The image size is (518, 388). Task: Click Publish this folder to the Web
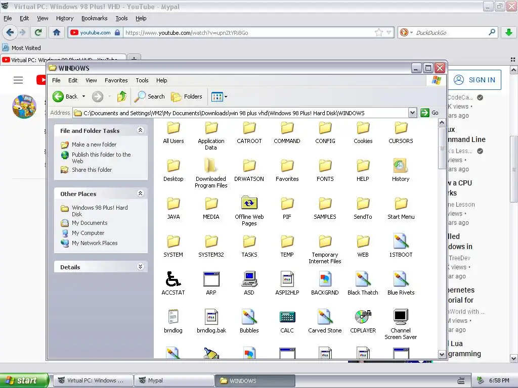coord(101,158)
